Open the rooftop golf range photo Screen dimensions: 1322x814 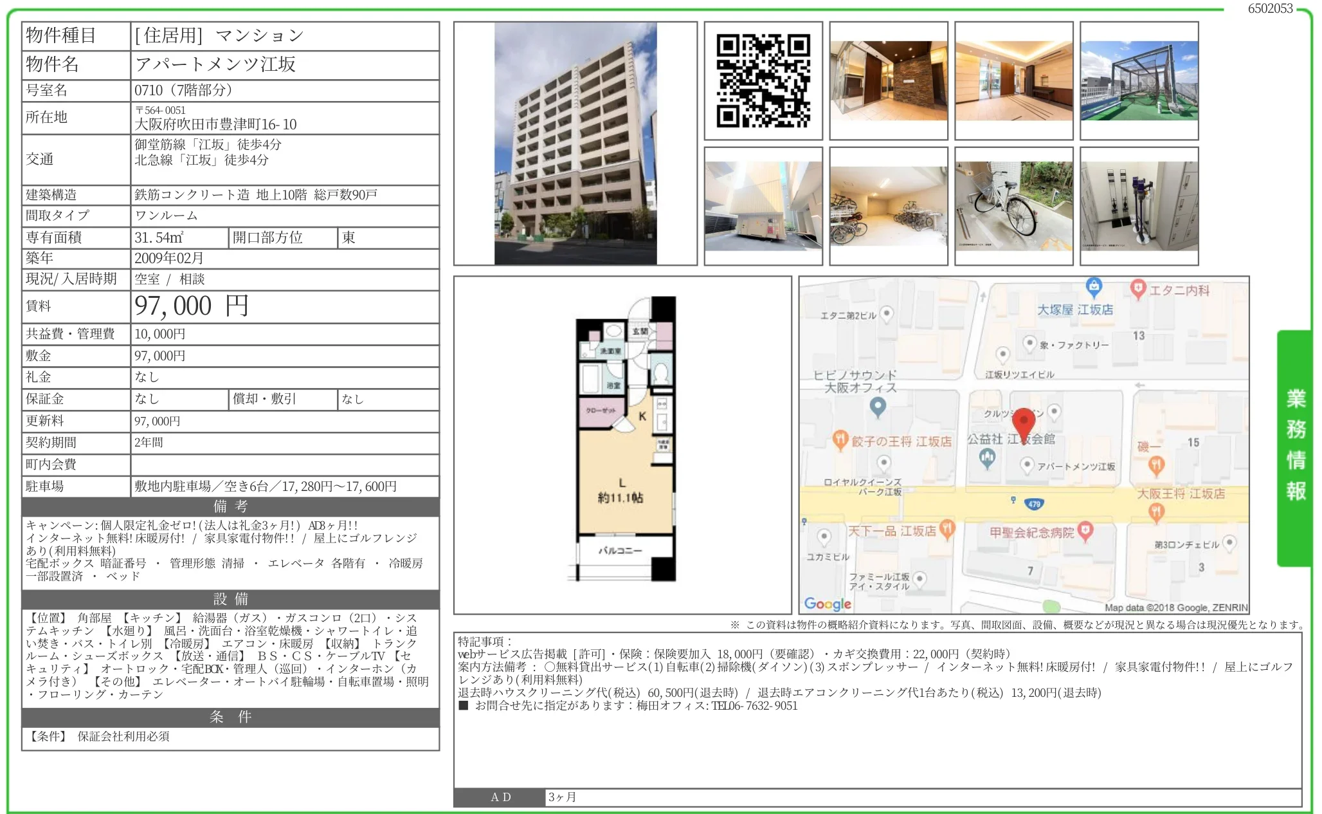pyautogui.click(x=1139, y=81)
